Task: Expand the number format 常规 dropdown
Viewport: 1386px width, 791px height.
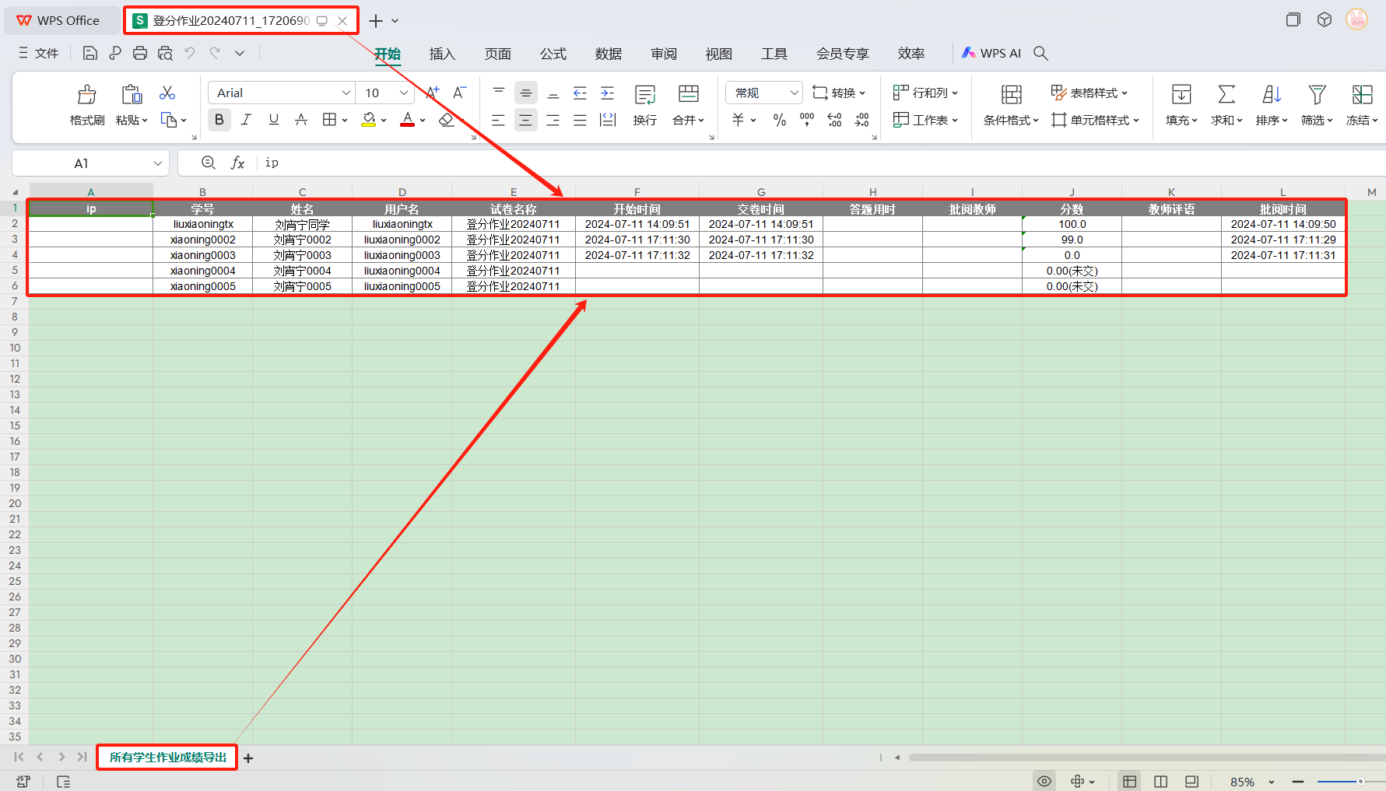Action: coord(794,93)
